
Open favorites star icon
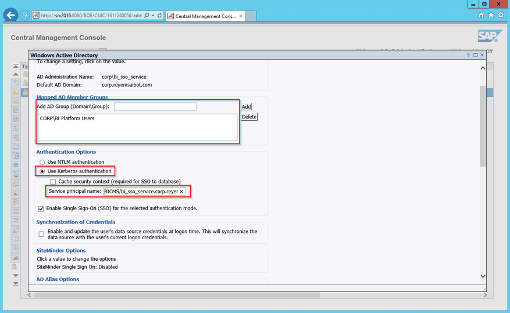pos(491,15)
